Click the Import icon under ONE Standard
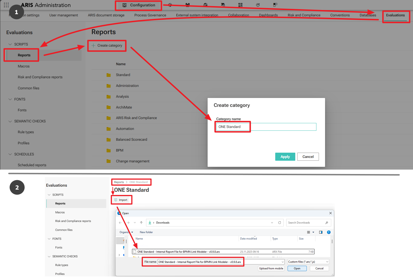 [x=116, y=200]
